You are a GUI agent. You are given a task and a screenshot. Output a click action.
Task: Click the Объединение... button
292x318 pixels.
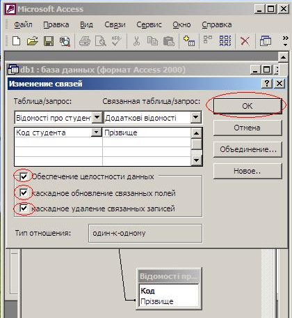(248, 149)
